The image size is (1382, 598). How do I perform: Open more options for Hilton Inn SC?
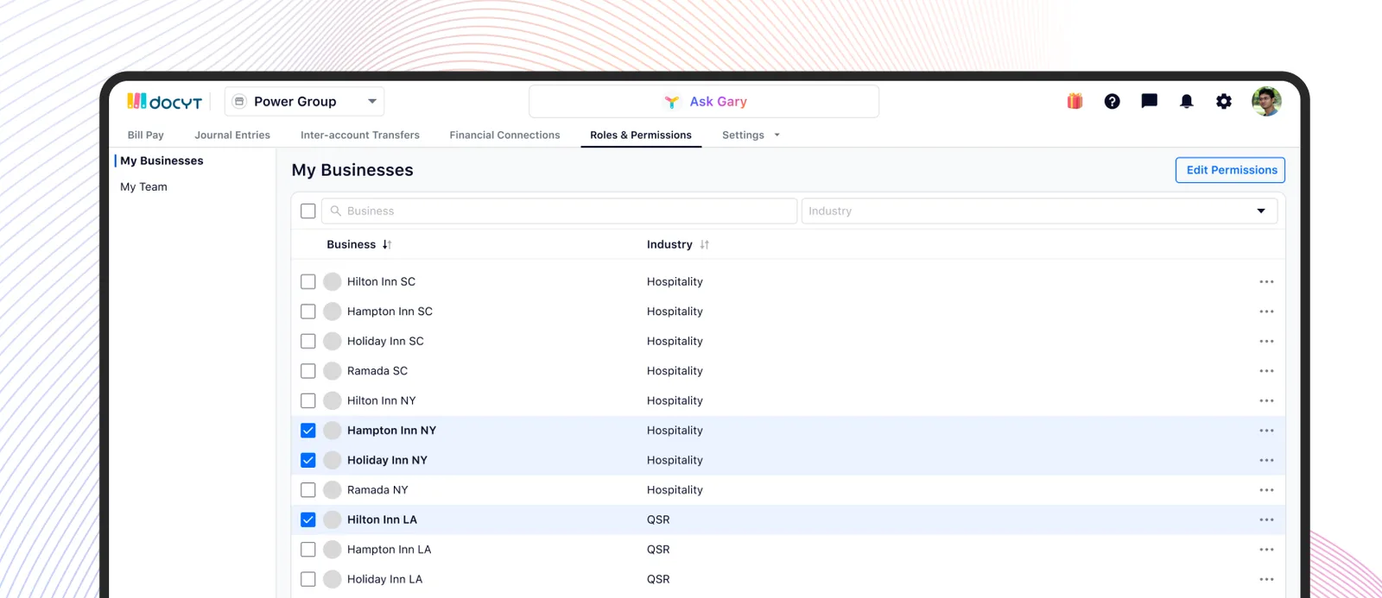click(x=1266, y=282)
